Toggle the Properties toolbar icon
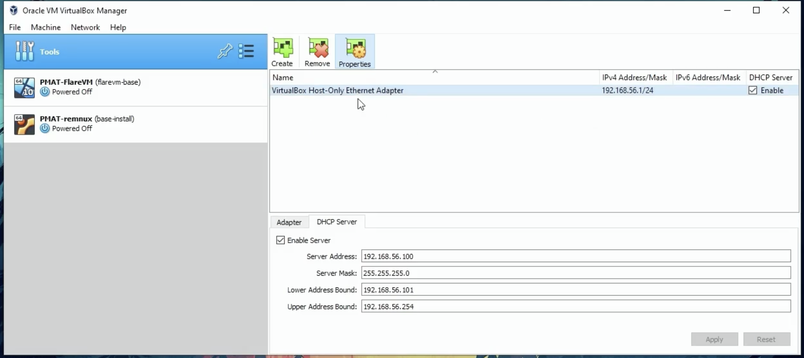 pyautogui.click(x=355, y=52)
